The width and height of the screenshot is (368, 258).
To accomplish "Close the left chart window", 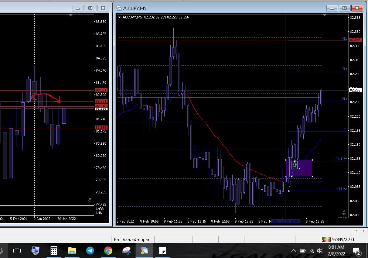I will tap(103, 8).
